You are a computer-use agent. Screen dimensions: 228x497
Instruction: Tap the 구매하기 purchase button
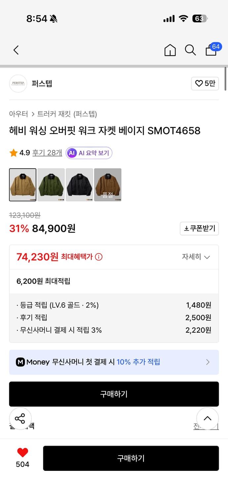point(131,458)
